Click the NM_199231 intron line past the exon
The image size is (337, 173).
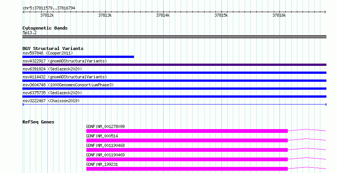tap(307, 168)
